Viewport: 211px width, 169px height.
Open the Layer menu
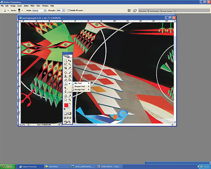click(20, 6)
